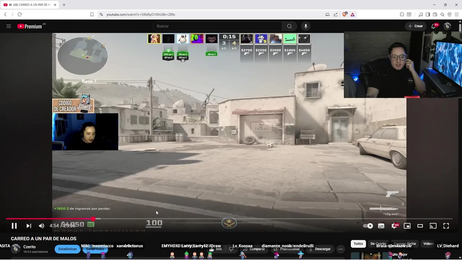The image size is (462, 260).
Task: Open Brave Shields lion icon
Action: [344, 14]
